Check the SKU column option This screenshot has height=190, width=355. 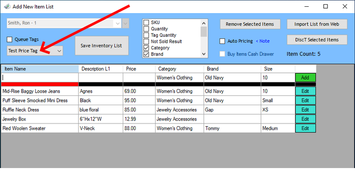146,23
